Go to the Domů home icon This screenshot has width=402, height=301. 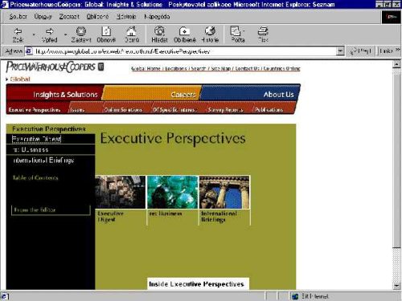(132, 31)
